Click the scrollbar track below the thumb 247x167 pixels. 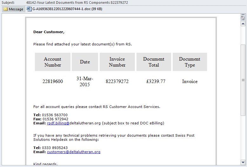243,139
